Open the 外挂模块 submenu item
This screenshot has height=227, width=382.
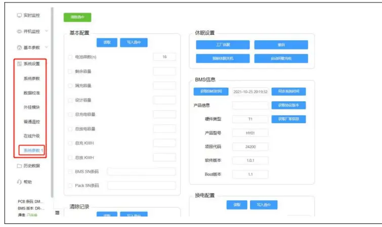click(31, 107)
